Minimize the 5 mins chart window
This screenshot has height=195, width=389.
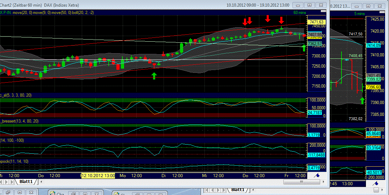(x=357, y=6)
